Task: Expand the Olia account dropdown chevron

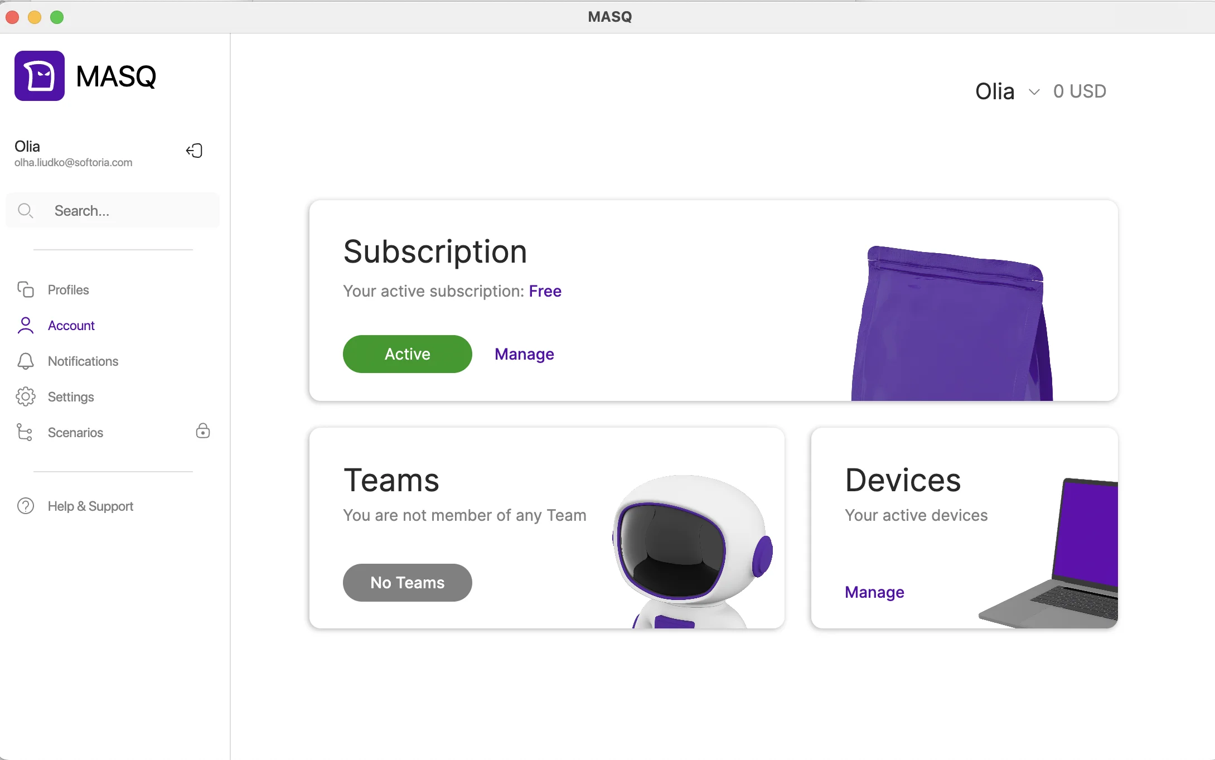Action: click(x=1034, y=92)
